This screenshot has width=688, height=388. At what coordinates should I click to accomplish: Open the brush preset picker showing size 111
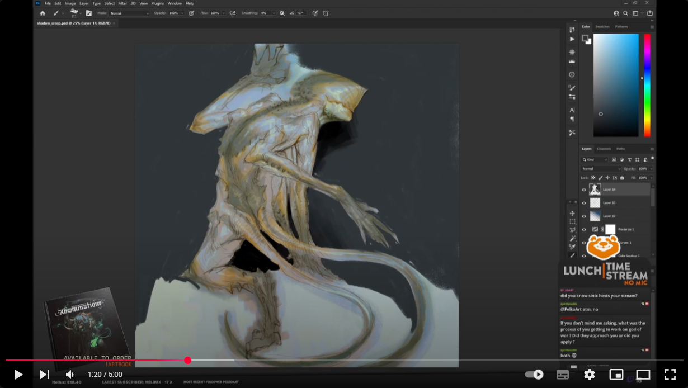[74, 13]
